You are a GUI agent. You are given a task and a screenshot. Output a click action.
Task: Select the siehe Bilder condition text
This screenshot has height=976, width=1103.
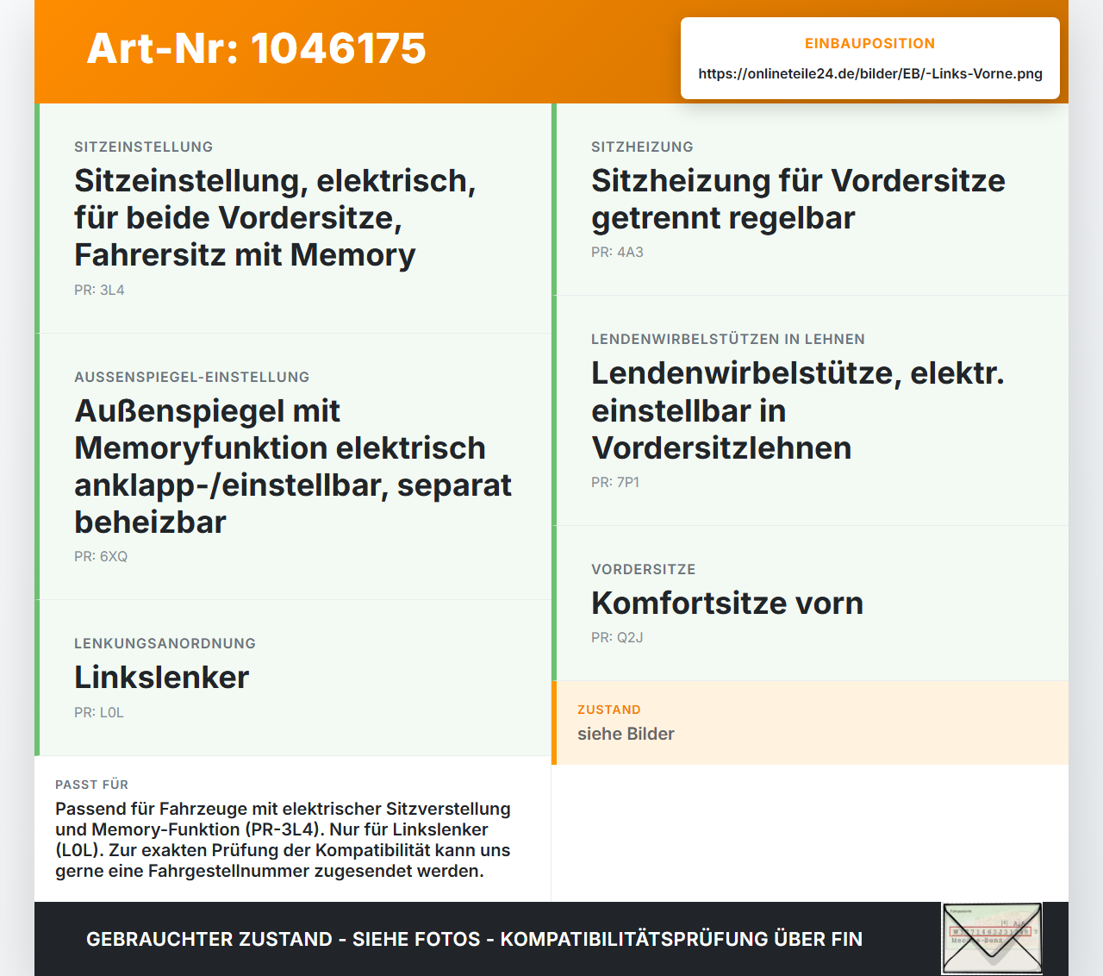[x=626, y=734]
